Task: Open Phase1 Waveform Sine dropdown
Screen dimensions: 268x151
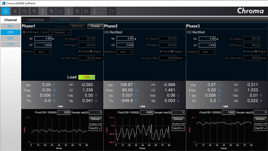Action: tap(43, 52)
